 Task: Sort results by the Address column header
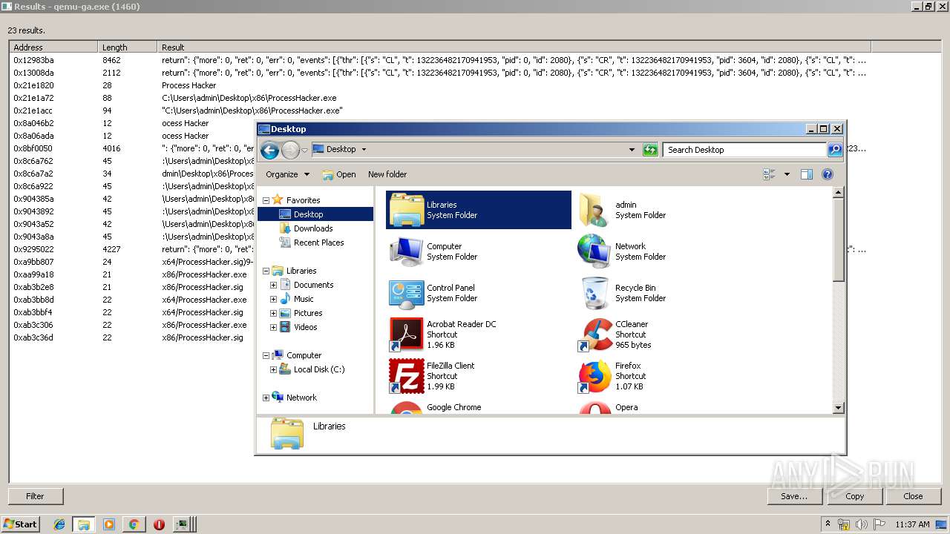53,47
